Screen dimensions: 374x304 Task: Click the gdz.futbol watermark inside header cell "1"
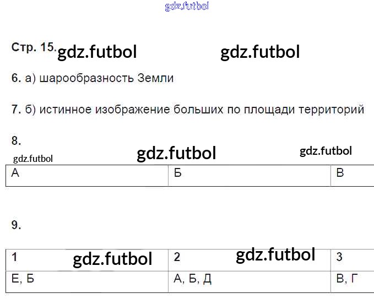coord(112,258)
